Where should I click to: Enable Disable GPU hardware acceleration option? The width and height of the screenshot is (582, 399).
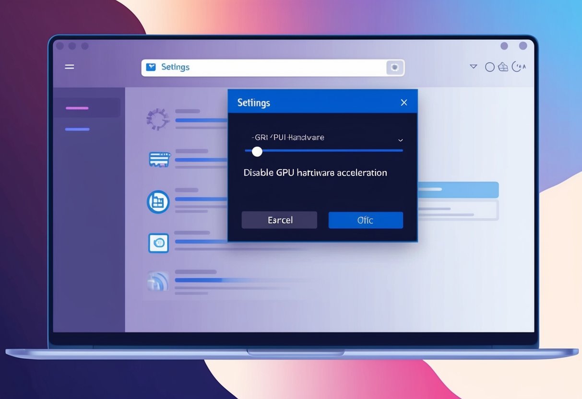click(315, 172)
